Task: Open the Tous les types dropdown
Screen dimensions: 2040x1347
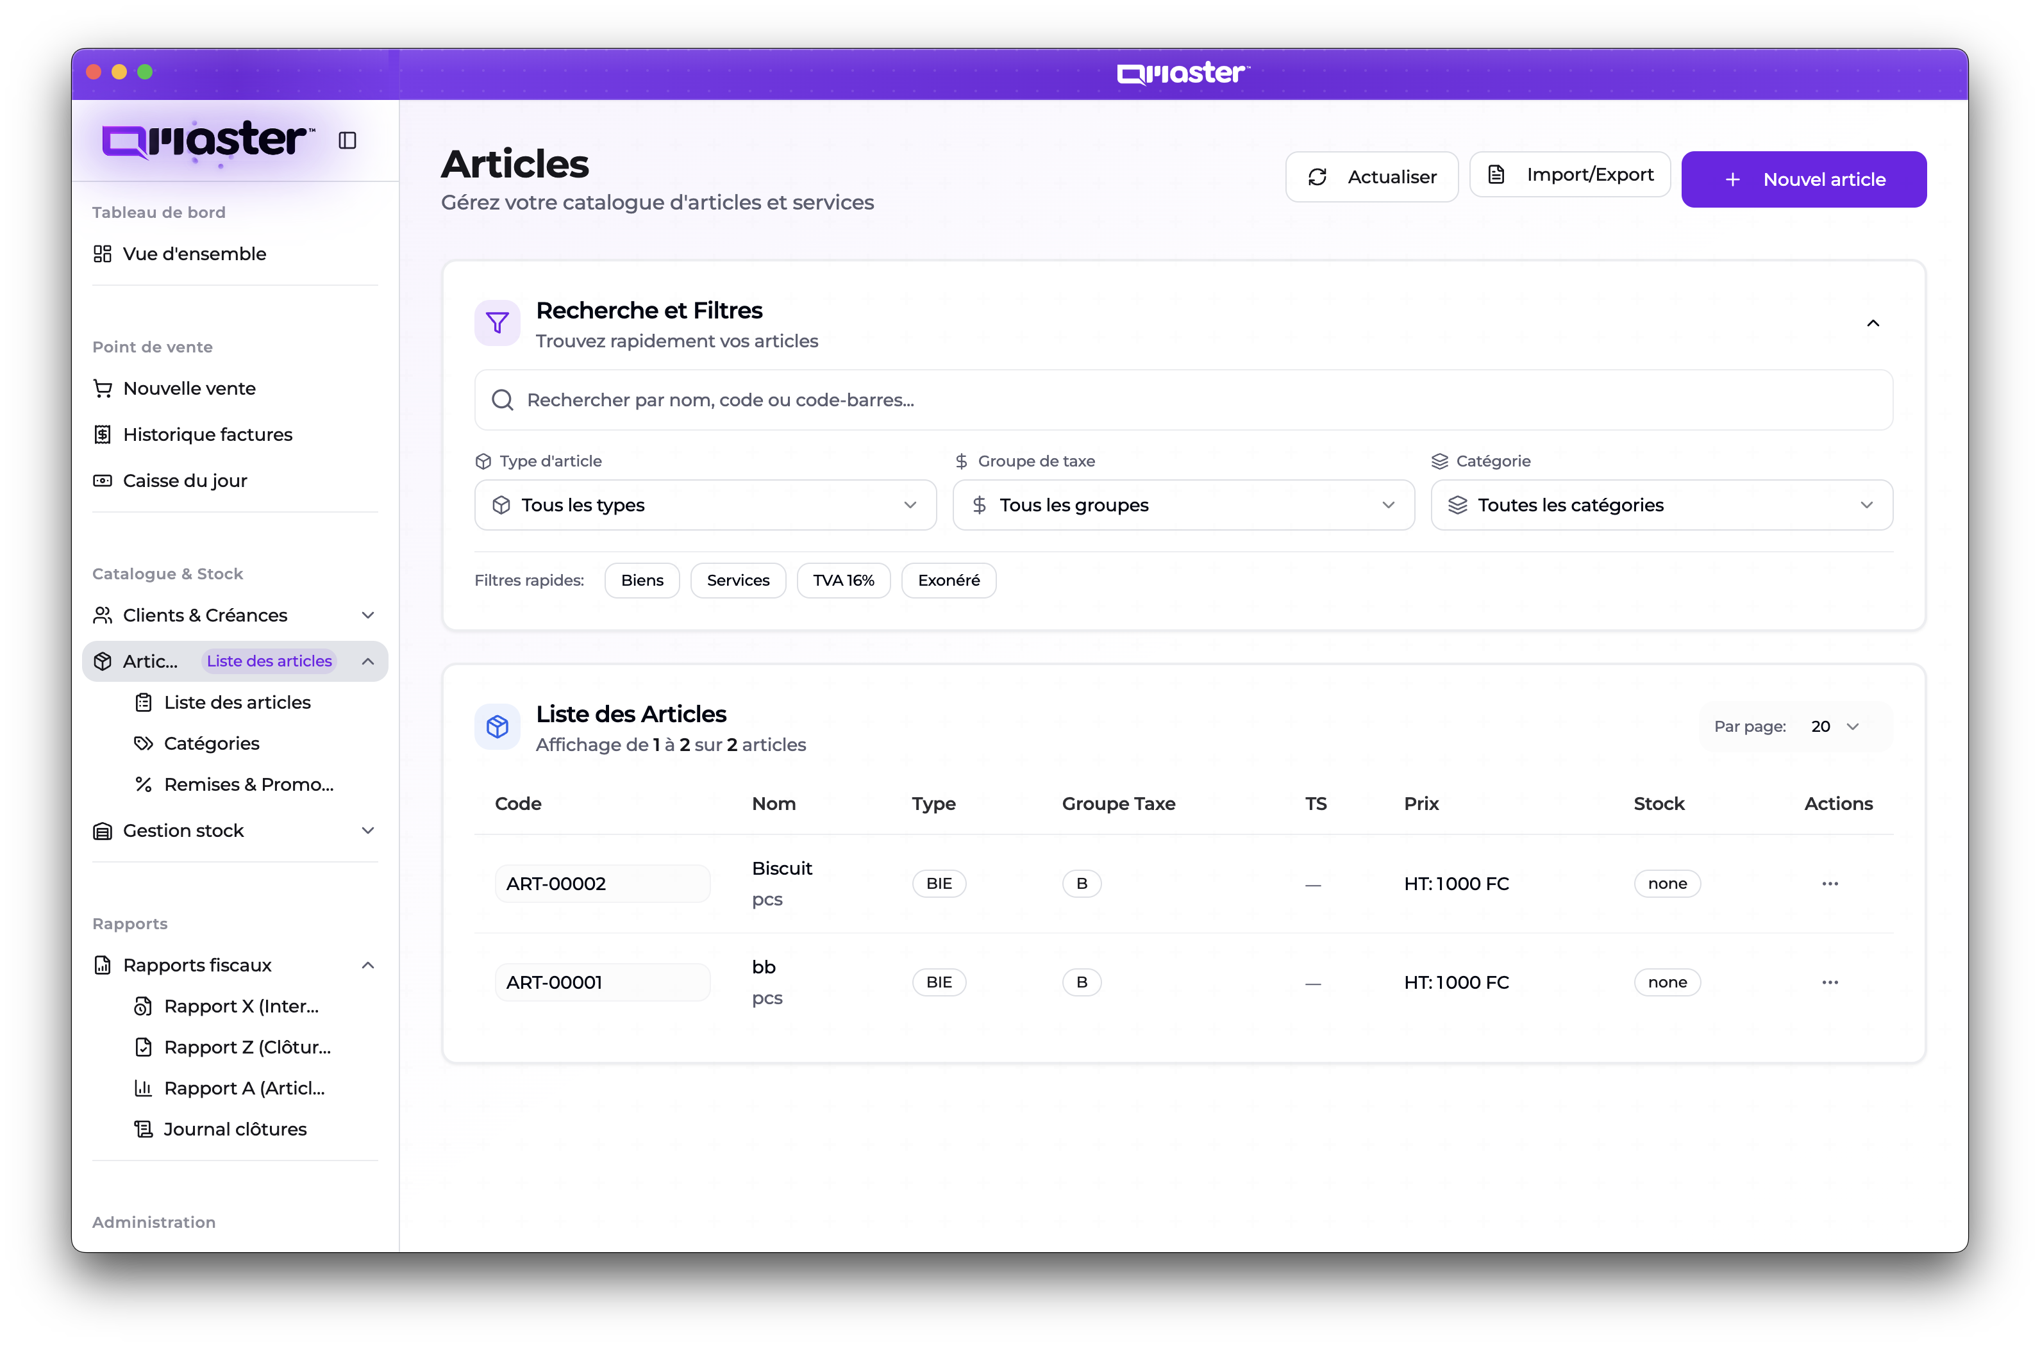Action: coord(705,505)
